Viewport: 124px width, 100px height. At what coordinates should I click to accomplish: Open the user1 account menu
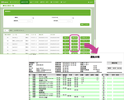click(91, 2)
